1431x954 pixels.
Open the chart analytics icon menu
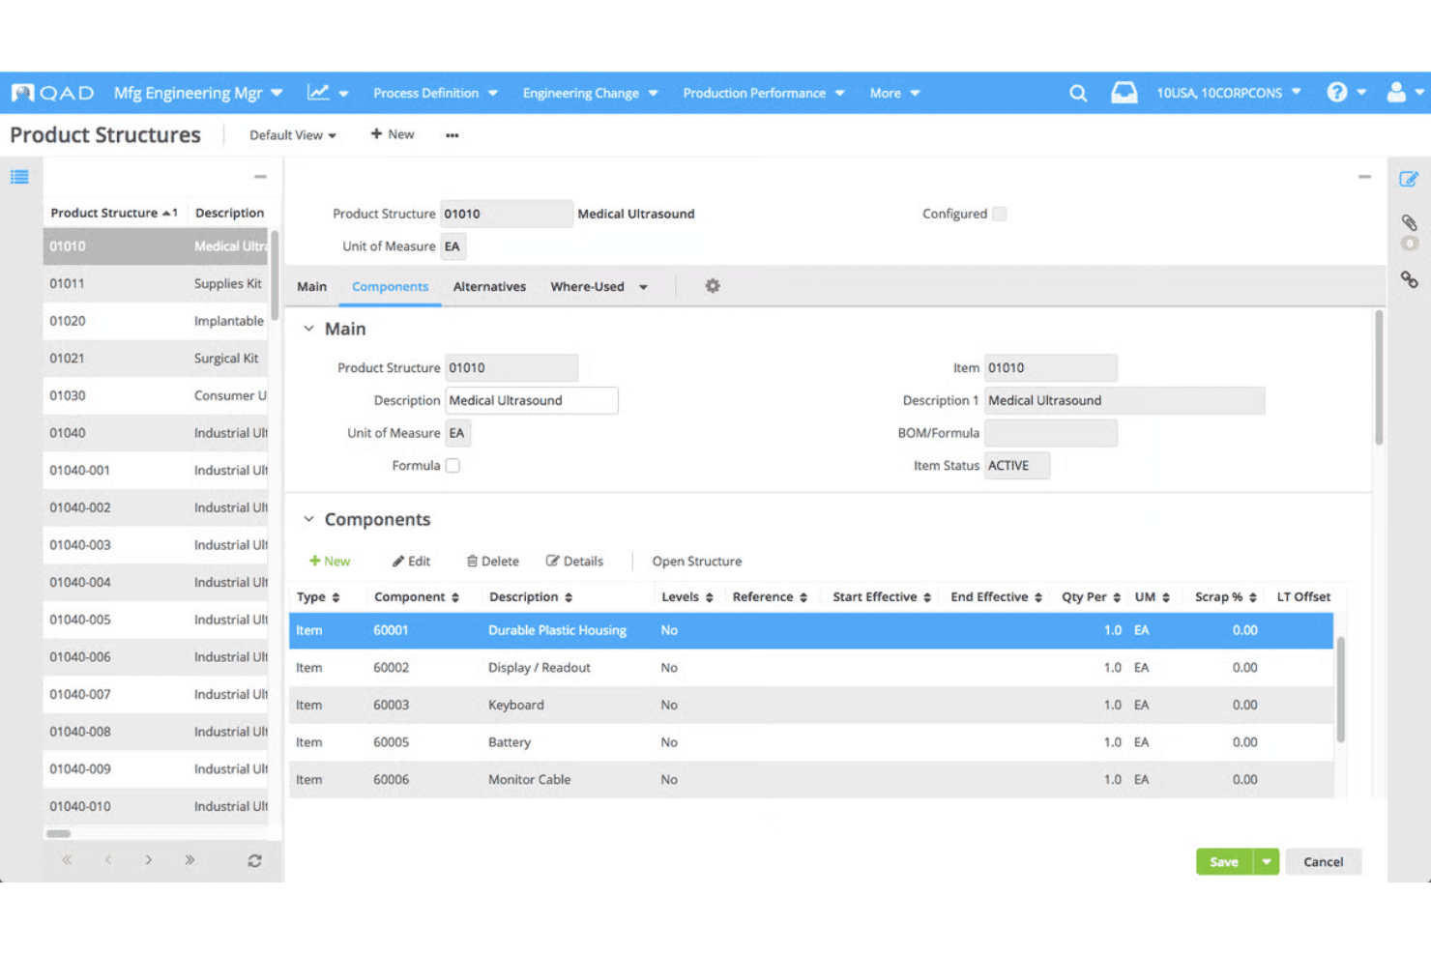327,93
